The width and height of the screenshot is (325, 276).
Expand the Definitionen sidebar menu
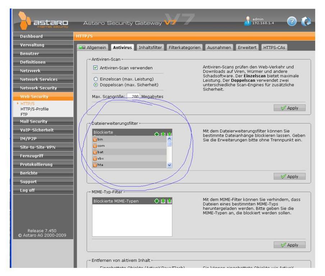[x=43, y=62]
